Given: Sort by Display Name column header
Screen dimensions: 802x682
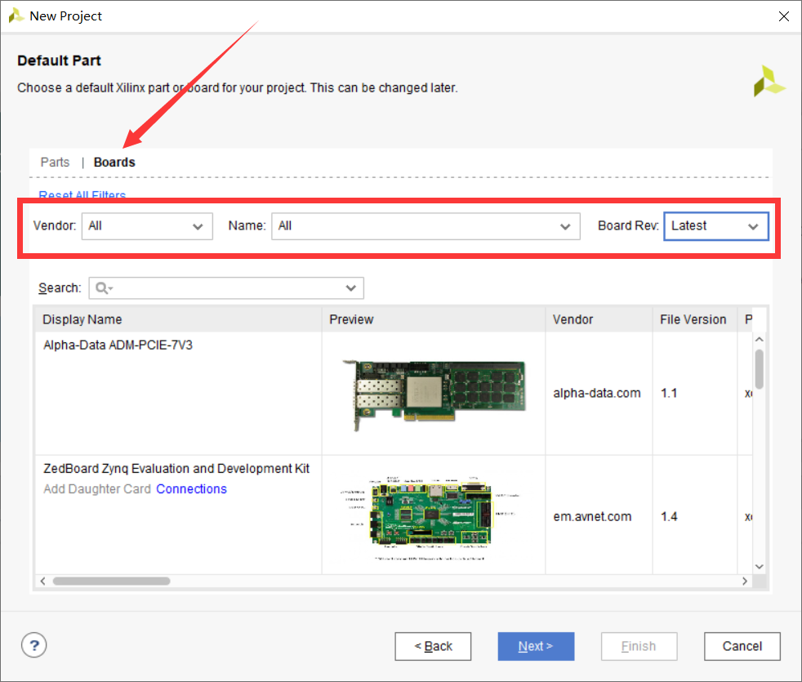Looking at the screenshot, I should click(178, 319).
